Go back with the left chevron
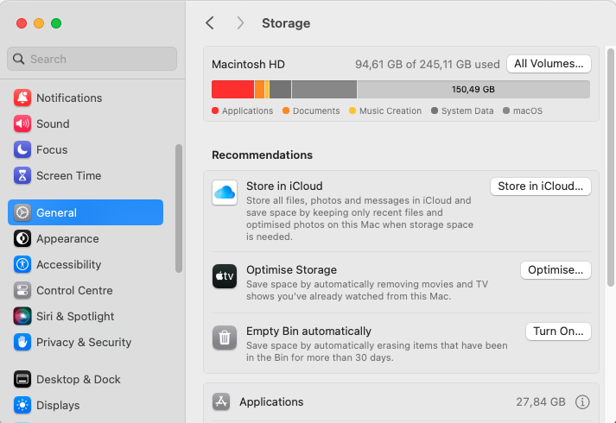The image size is (616, 423). pyautogui.click(x=210, y=23)
